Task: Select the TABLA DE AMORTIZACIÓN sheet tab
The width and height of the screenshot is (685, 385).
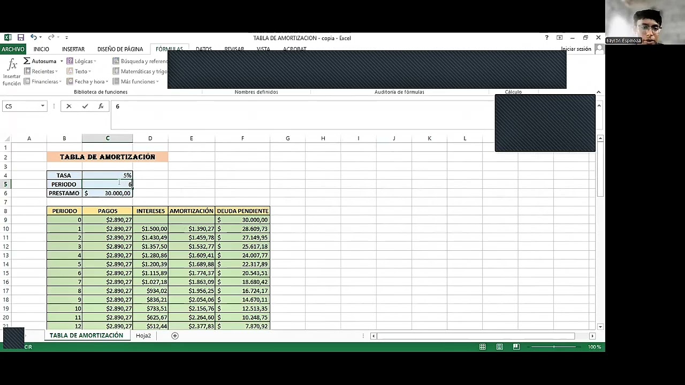Action: (x=86, y=336)
